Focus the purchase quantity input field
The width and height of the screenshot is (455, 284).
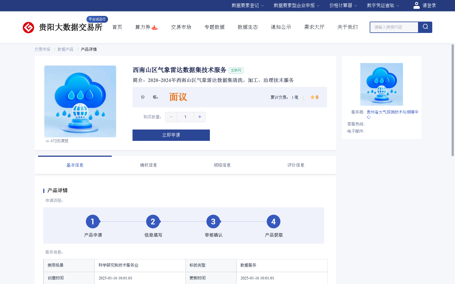pyautogui.click(x=185, y=117)
